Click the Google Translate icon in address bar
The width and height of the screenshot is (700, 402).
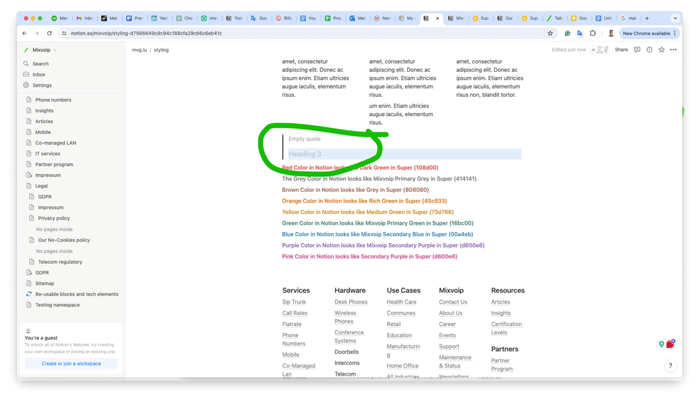pyautogui.click(x=580, y=33)
